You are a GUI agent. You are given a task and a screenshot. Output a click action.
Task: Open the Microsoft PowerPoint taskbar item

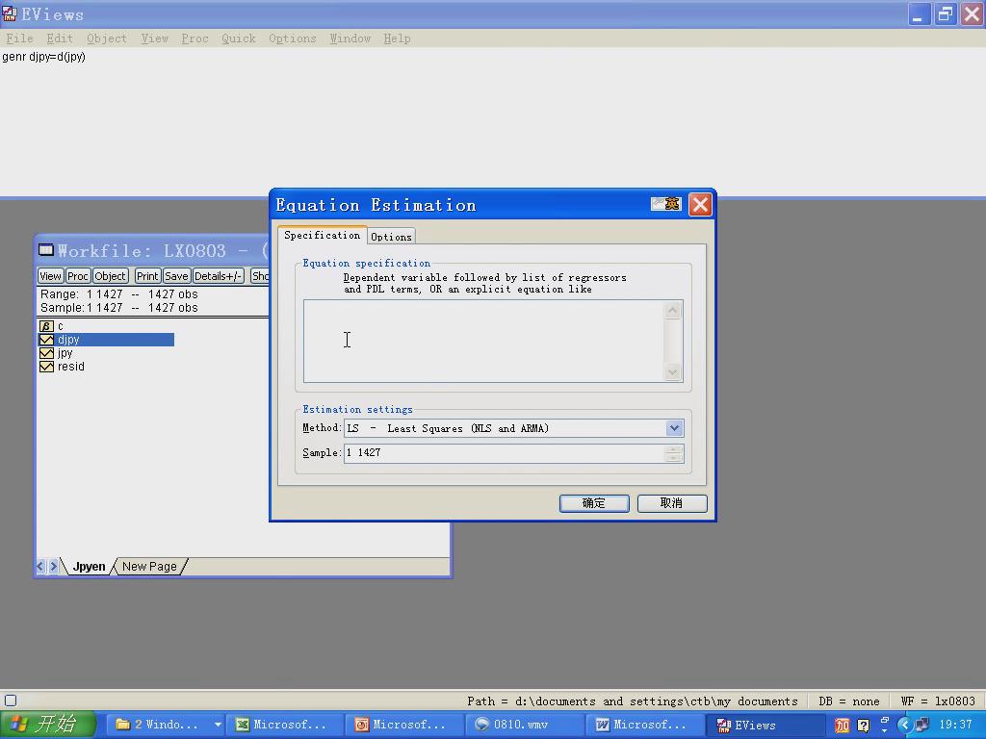click(402, 725)
